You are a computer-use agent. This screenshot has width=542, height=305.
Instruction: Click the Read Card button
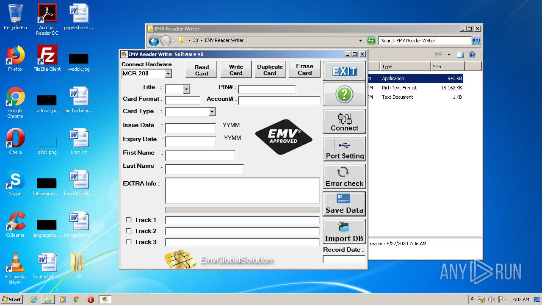202,69
